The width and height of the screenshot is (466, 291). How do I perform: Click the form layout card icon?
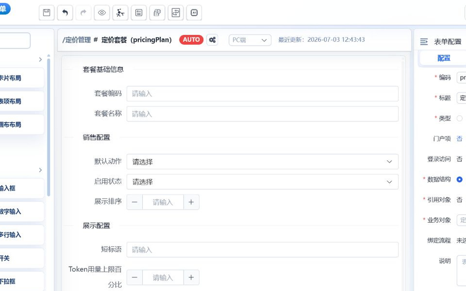(x=139, y=13)
